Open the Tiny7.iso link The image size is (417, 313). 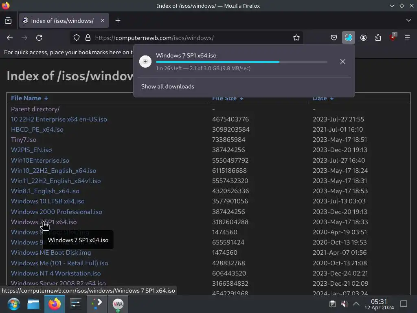pos(23,140)
